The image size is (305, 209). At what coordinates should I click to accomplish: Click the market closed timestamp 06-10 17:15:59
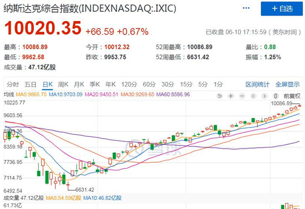click(x=246, y=32)
